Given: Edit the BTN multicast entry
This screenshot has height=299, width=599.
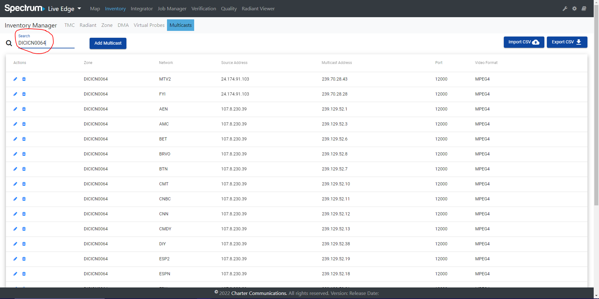Looking at the screenshot, I should (x=15, y=169).
